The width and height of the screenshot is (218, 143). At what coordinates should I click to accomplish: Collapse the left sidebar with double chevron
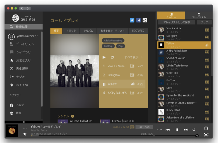tap(24, 122)
